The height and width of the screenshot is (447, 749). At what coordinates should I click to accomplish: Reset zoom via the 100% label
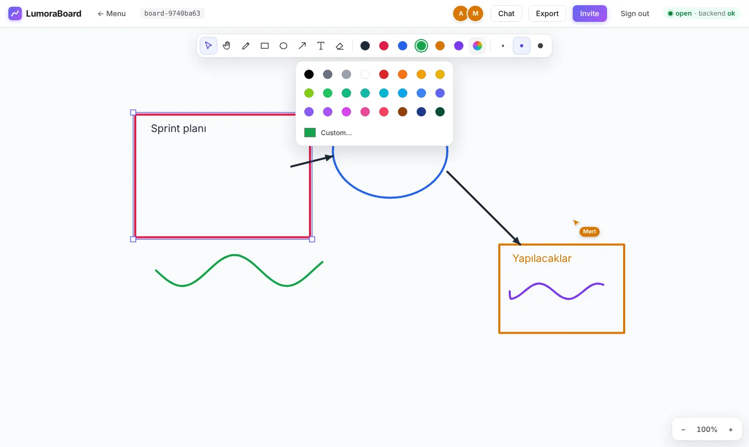pyautogui.click(x=707, y=429)
